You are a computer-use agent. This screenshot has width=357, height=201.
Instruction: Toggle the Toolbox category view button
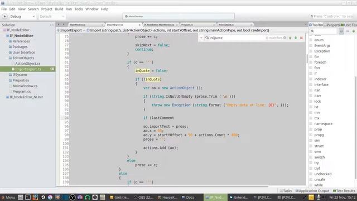(341, 31)
